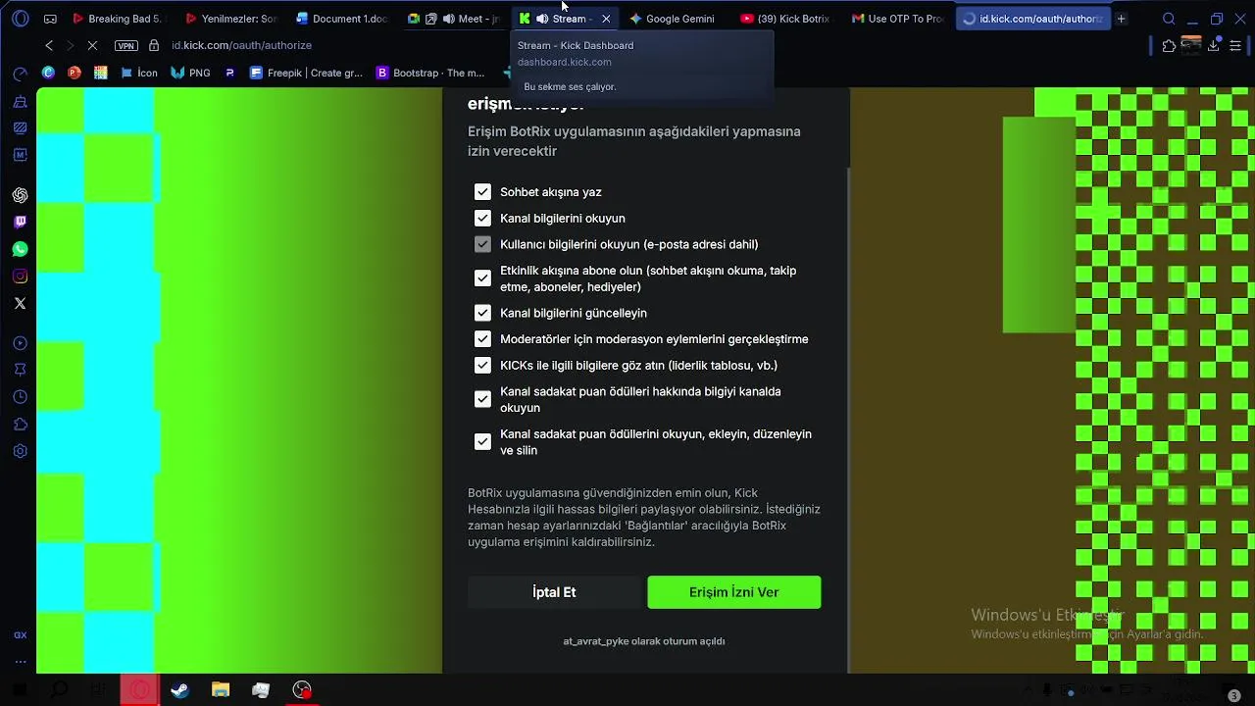Image resolution: width=1255 pixels, height=706 pixels.
Task: Open Opera GX red taskbar icon
Action: point(139,690)
